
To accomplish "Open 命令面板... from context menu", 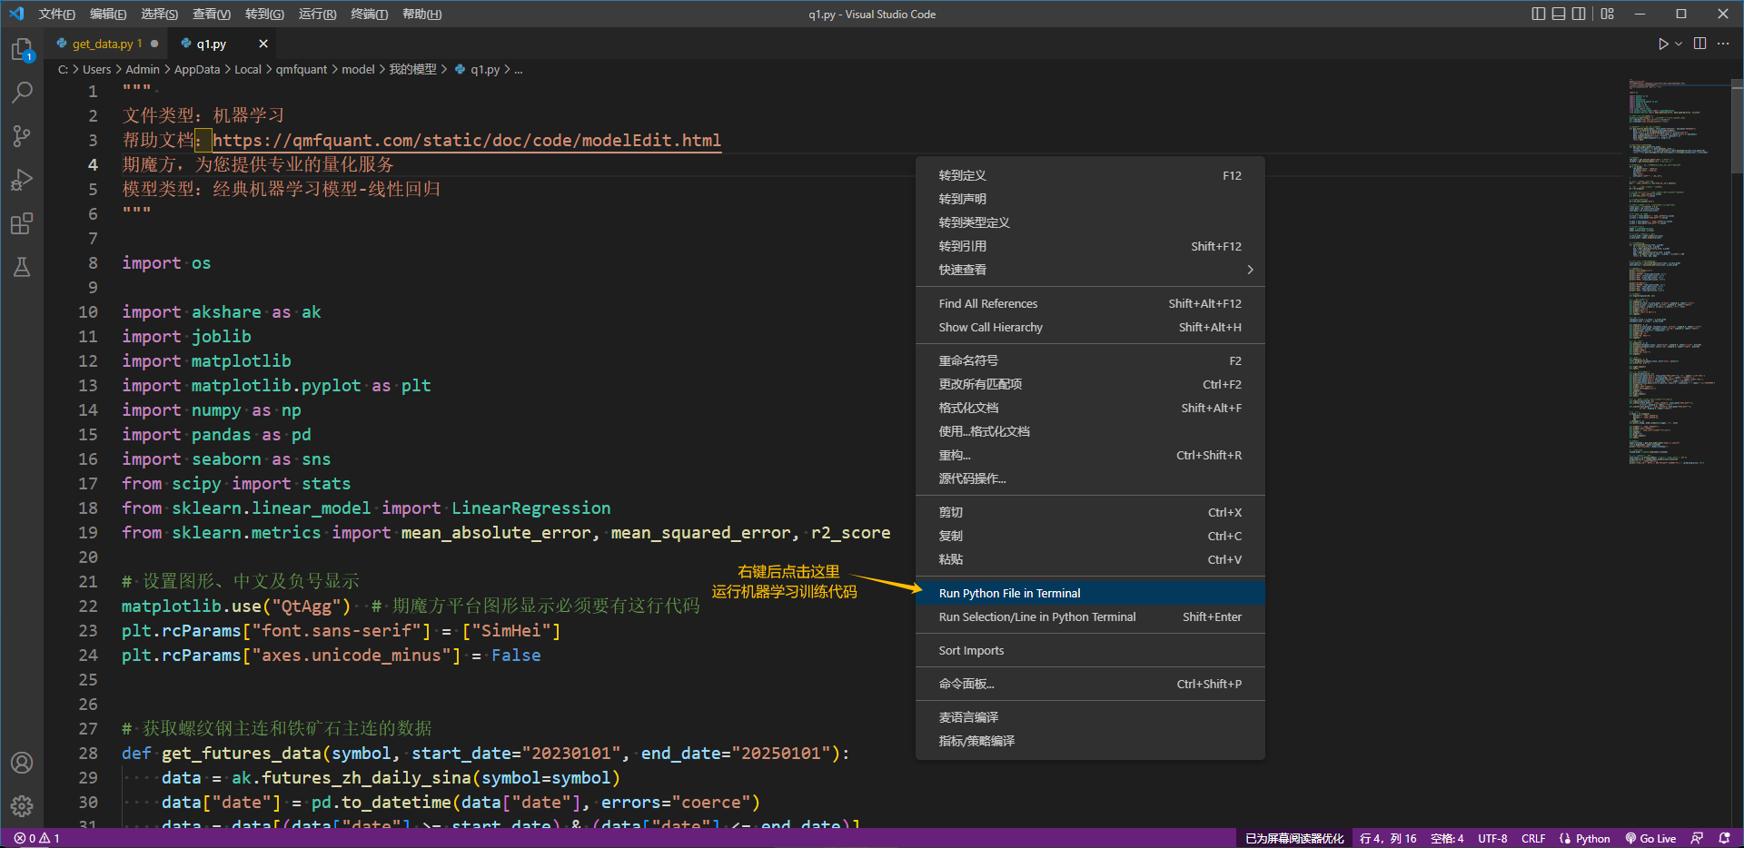I will click(x=1090, y=684).
